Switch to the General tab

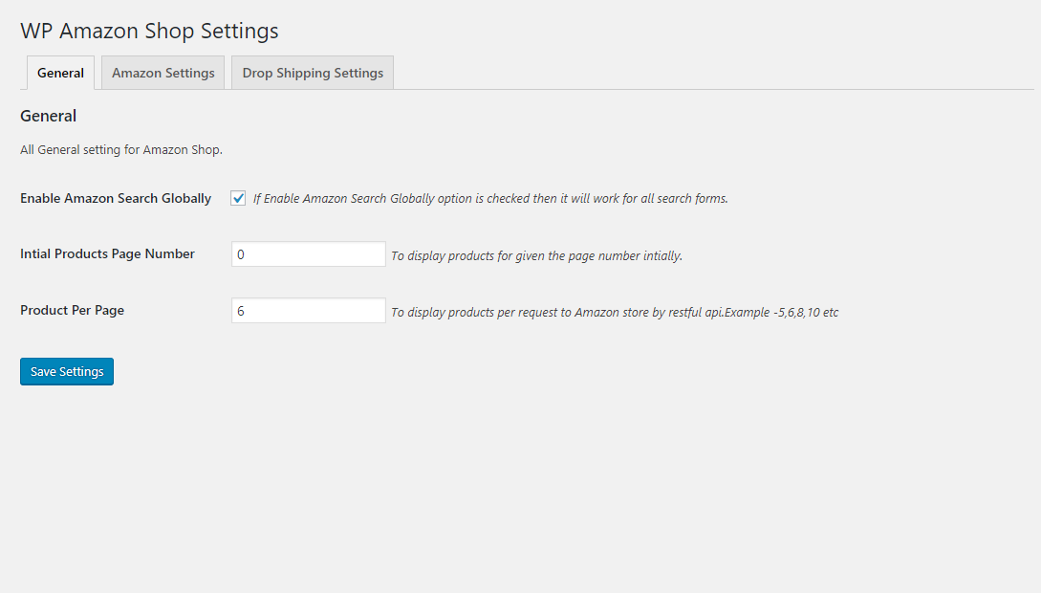tap(60, 73)
